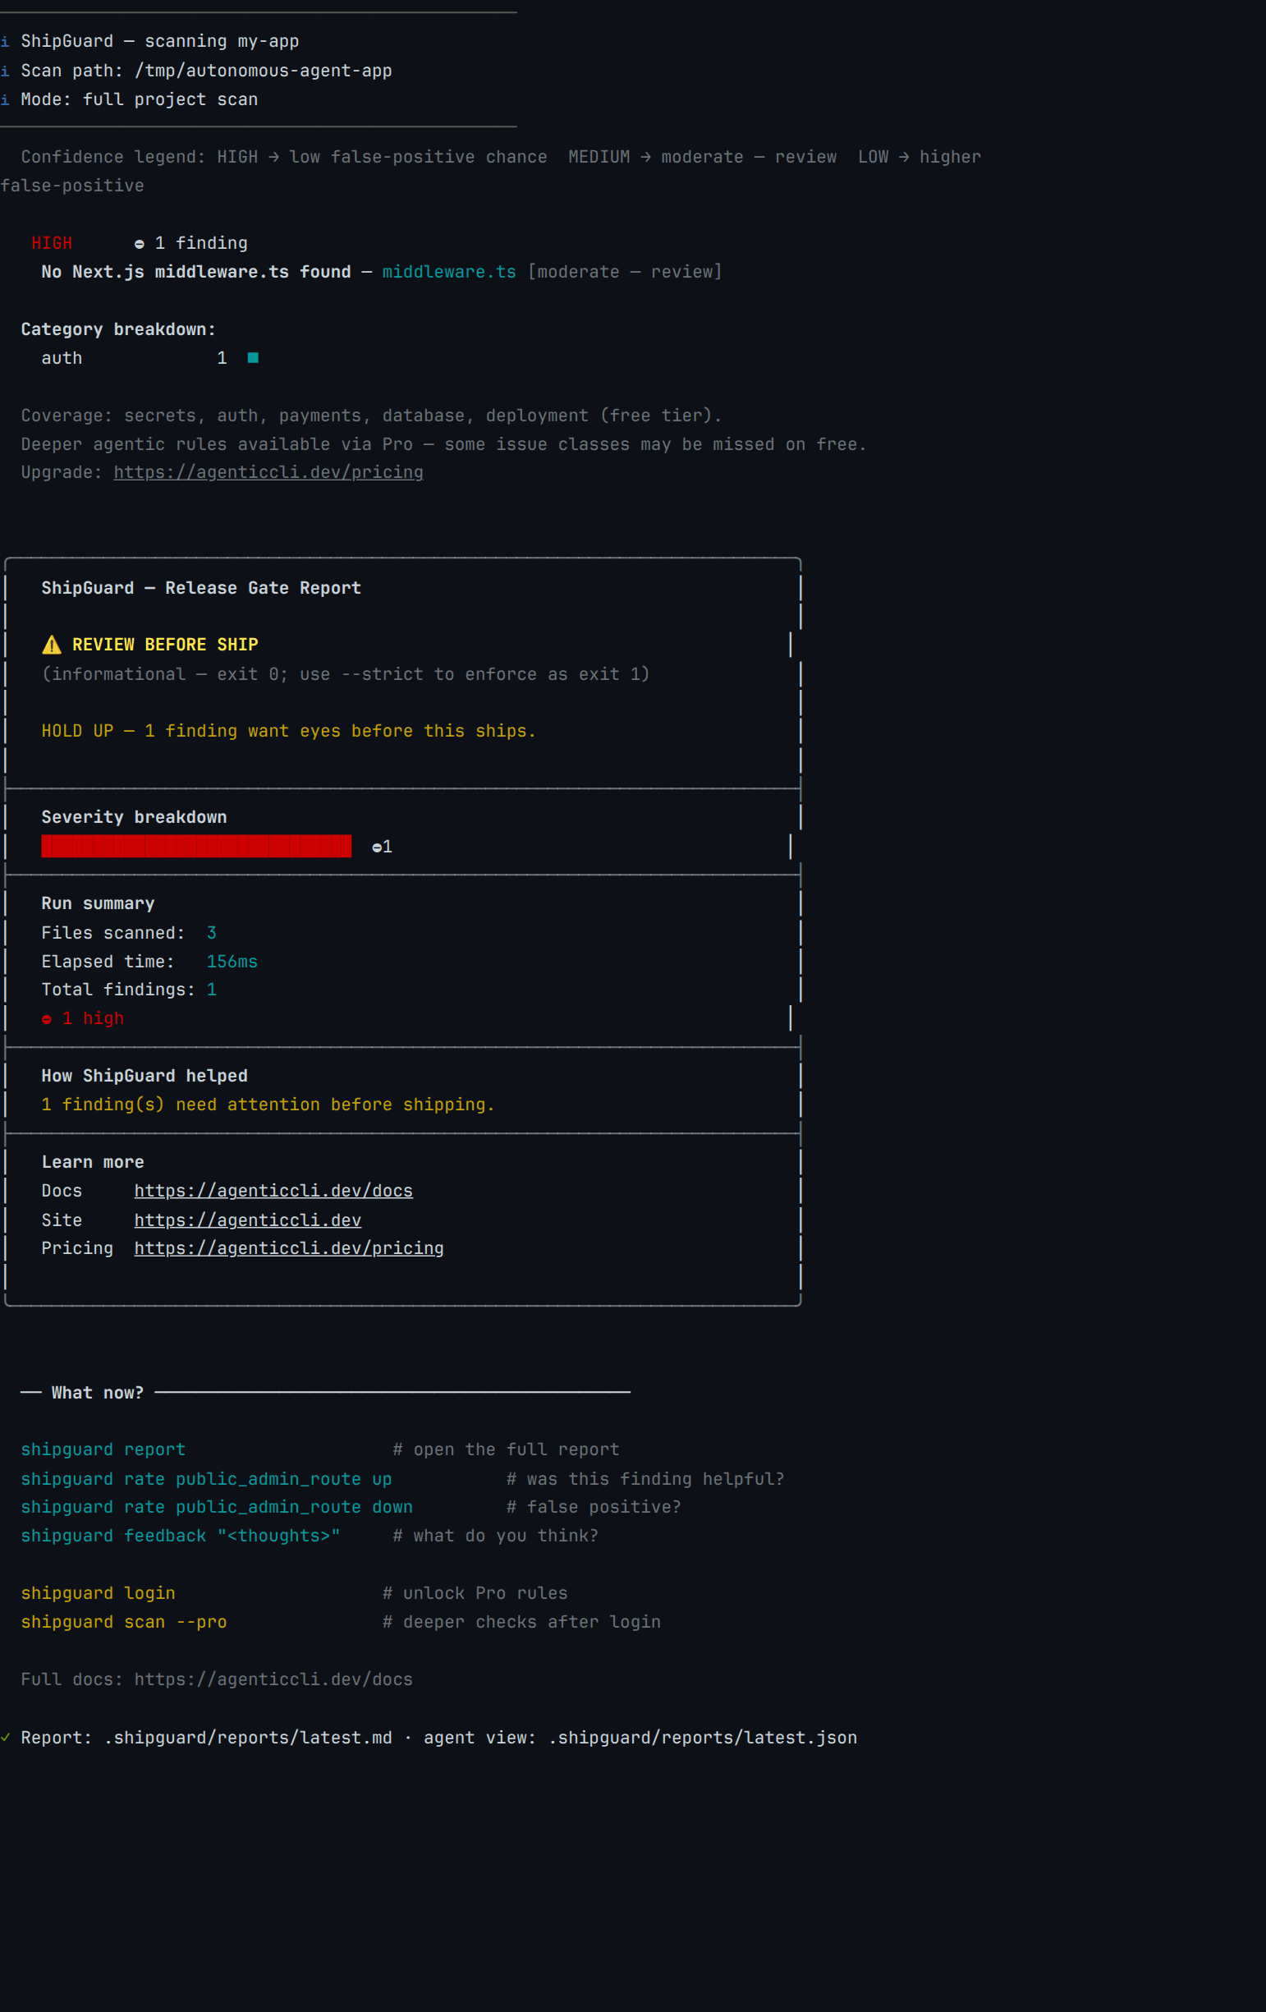This screenshot has width=1266, height=2012.
Task: Click the "Full docs" URL near the bottom
Action: pyautogui.click(x=273, y=1679)
